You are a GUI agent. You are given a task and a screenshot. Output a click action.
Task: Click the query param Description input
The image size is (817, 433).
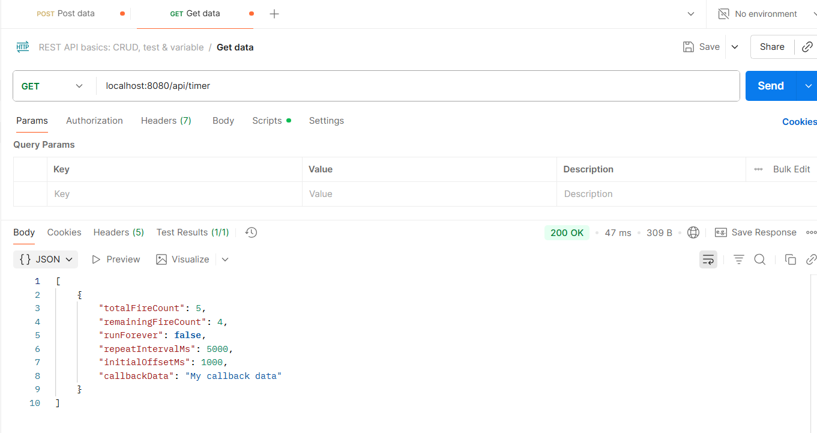(687, 194)
